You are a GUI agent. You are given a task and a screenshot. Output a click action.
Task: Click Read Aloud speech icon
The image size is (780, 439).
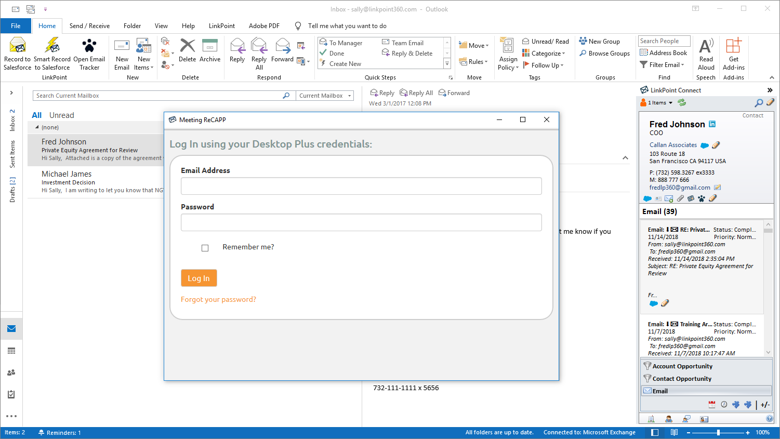coord(706,46)
